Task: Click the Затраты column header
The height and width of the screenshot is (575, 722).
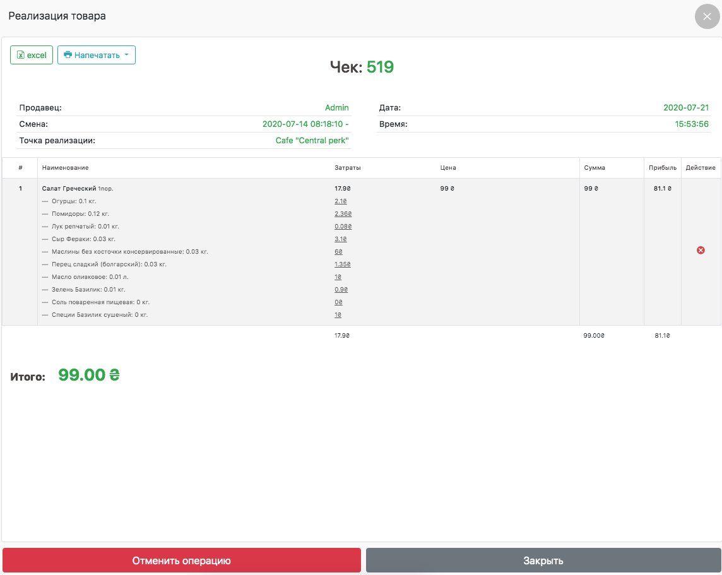Action: pos(347,168)
